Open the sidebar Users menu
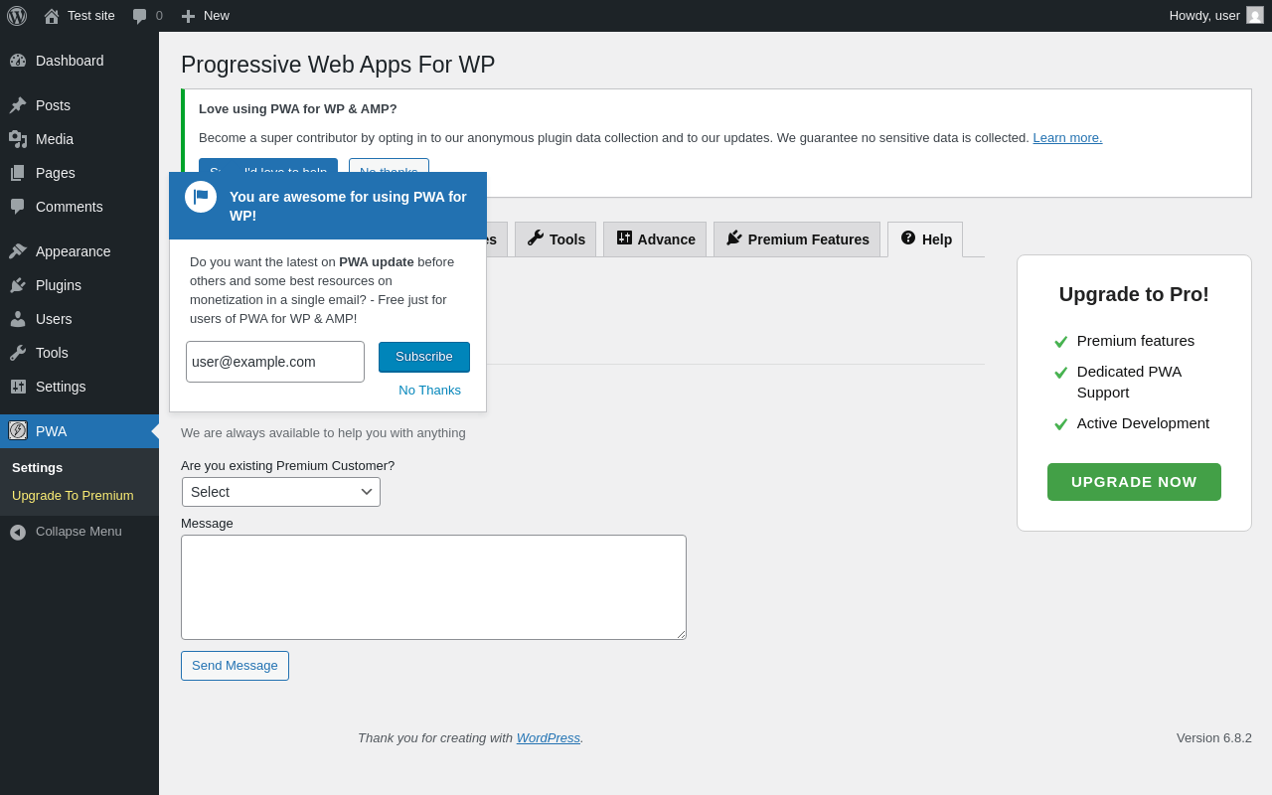The height and width of the screenshot is (795, 1272). point(79,319)
